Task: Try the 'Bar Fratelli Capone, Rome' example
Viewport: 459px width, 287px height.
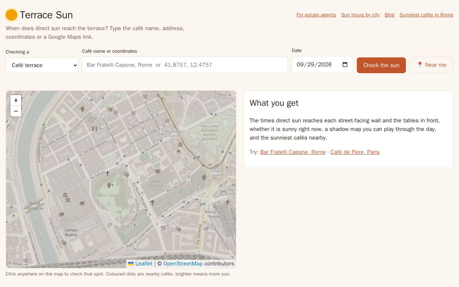Action: click(x=293, y=152)
